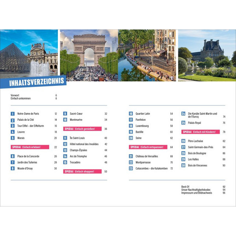Click the Tour Eiffel – der Eiffelturm title

(x=31, y=126)
